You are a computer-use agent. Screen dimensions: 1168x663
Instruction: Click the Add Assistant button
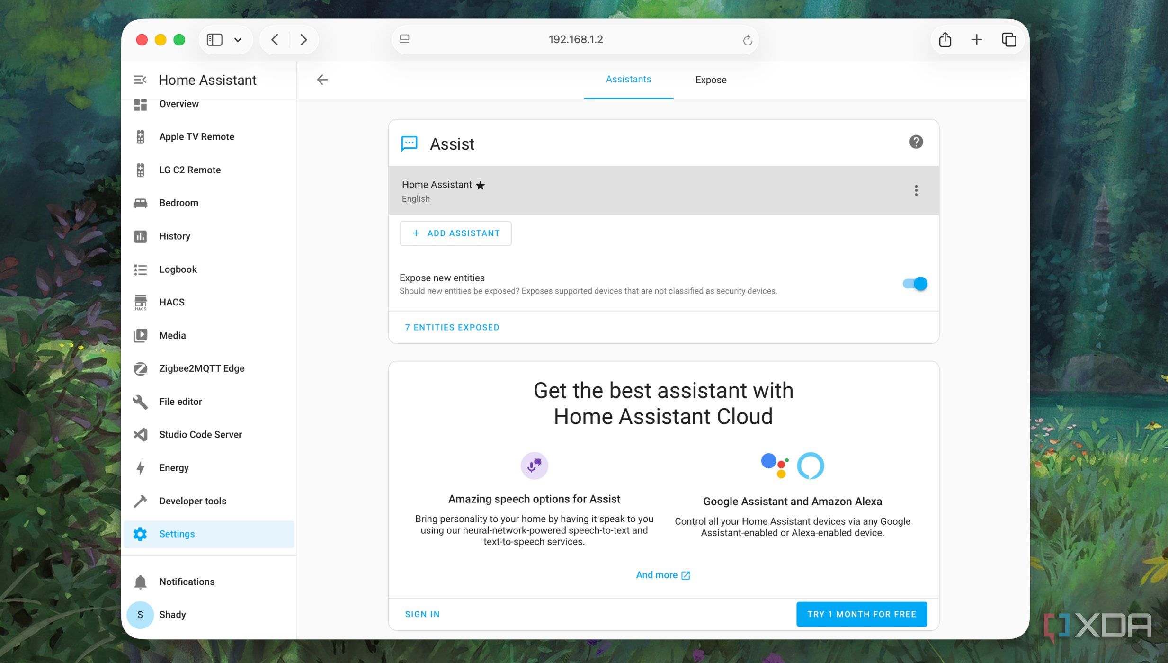pyautogui.click(x=455, y=233)
